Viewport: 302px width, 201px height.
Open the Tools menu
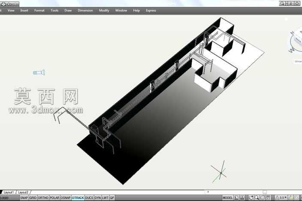coord(54,11)
